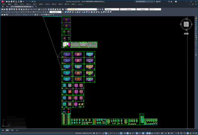Select the Circle draw tool
The width and height of the screenshot is (198, 135).
click(x=23, y=14)
